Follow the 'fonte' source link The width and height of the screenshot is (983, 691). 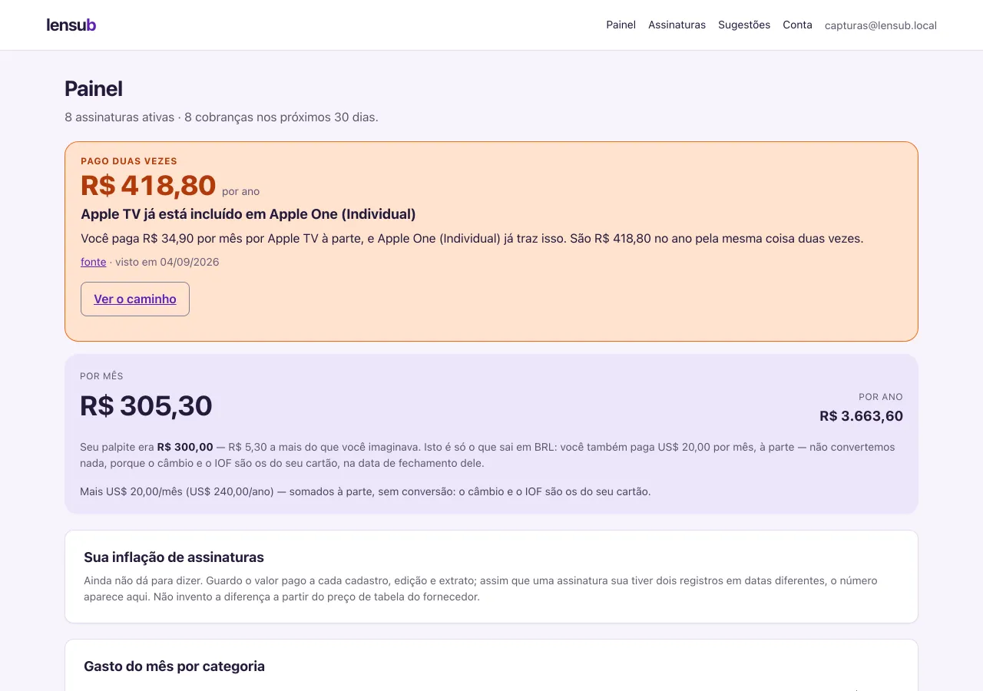click(94, 262)
